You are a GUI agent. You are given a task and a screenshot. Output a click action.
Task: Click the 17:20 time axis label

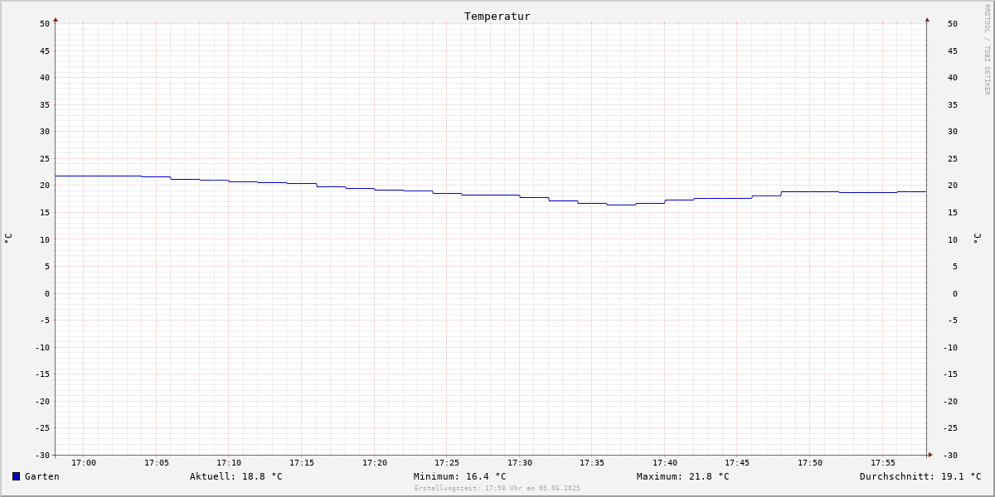pos(375,463)
